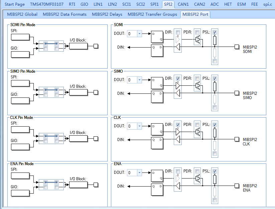
Task: Click the MIBSPI2 CLK pin terminal square
Action: (237, 139)
